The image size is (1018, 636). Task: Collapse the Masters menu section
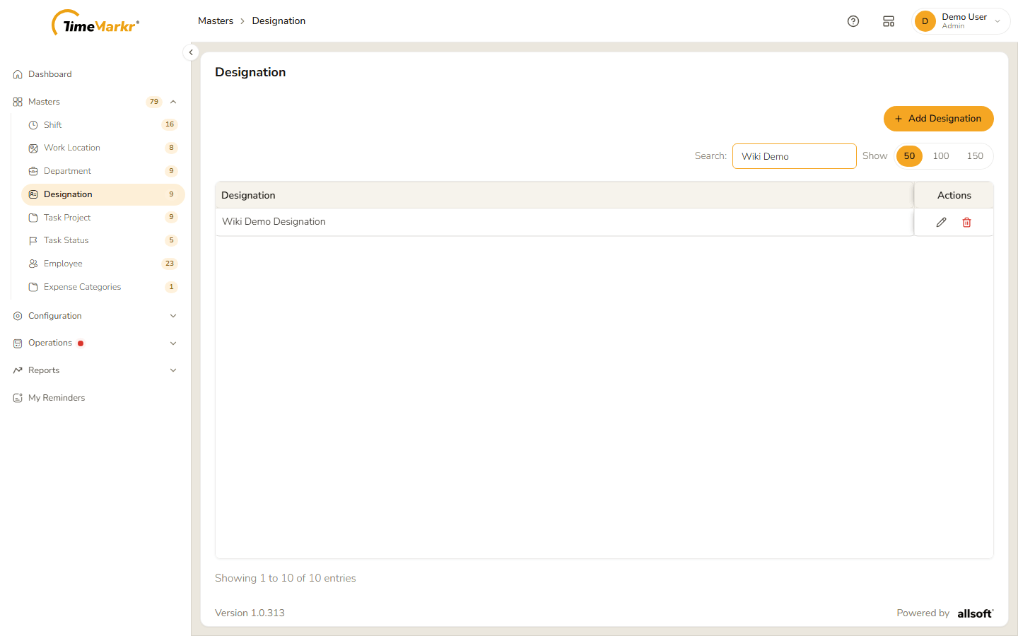tap(173, 102)
